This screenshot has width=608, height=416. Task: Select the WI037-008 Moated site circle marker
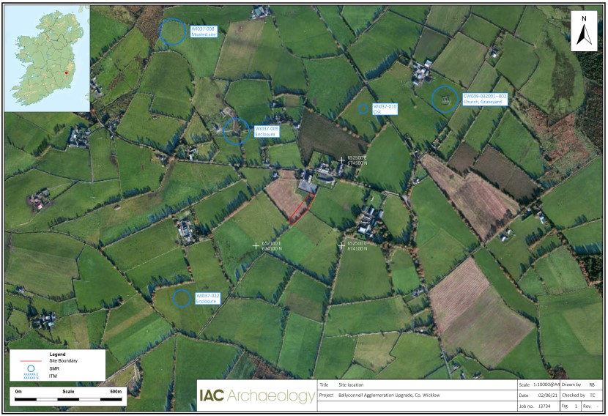tap(172, 31)
